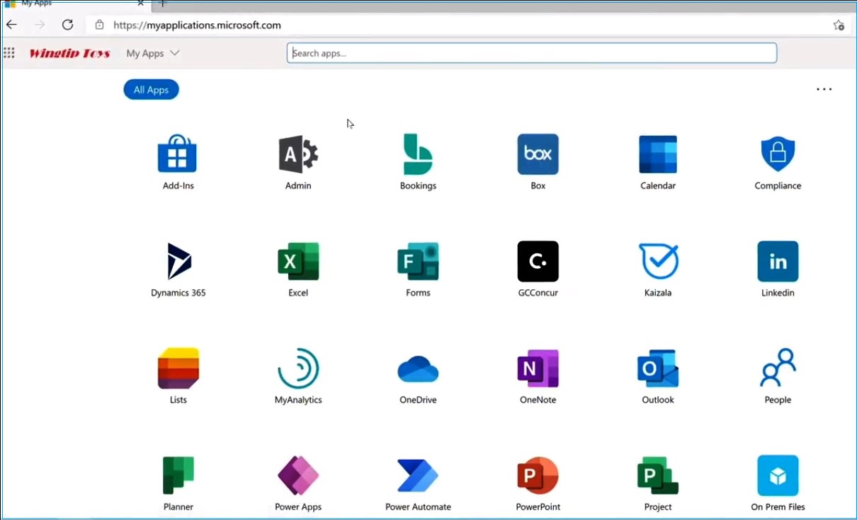Launch Dynamics 365
The height and width of the screenshot is (520, 857).
coord(178,269)
